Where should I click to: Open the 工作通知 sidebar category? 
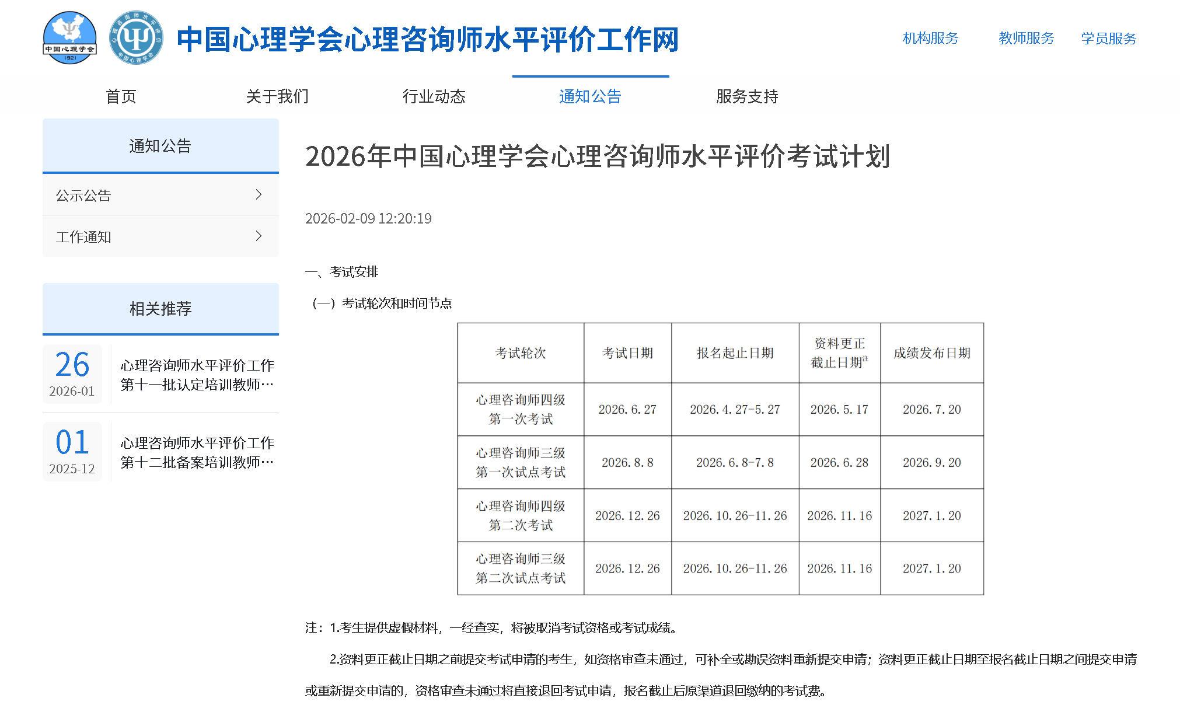pos(83,237)
